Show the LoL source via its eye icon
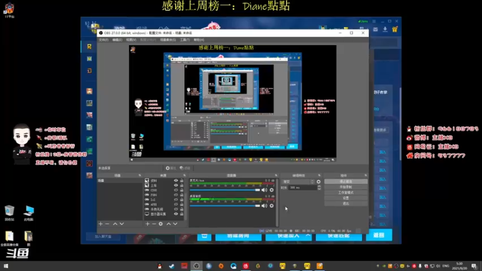Image resolution: width=482 pixels, height=271 pixels. (176, 200)
